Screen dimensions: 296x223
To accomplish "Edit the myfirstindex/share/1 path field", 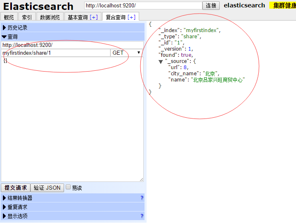I will click(x=56, y=53).
